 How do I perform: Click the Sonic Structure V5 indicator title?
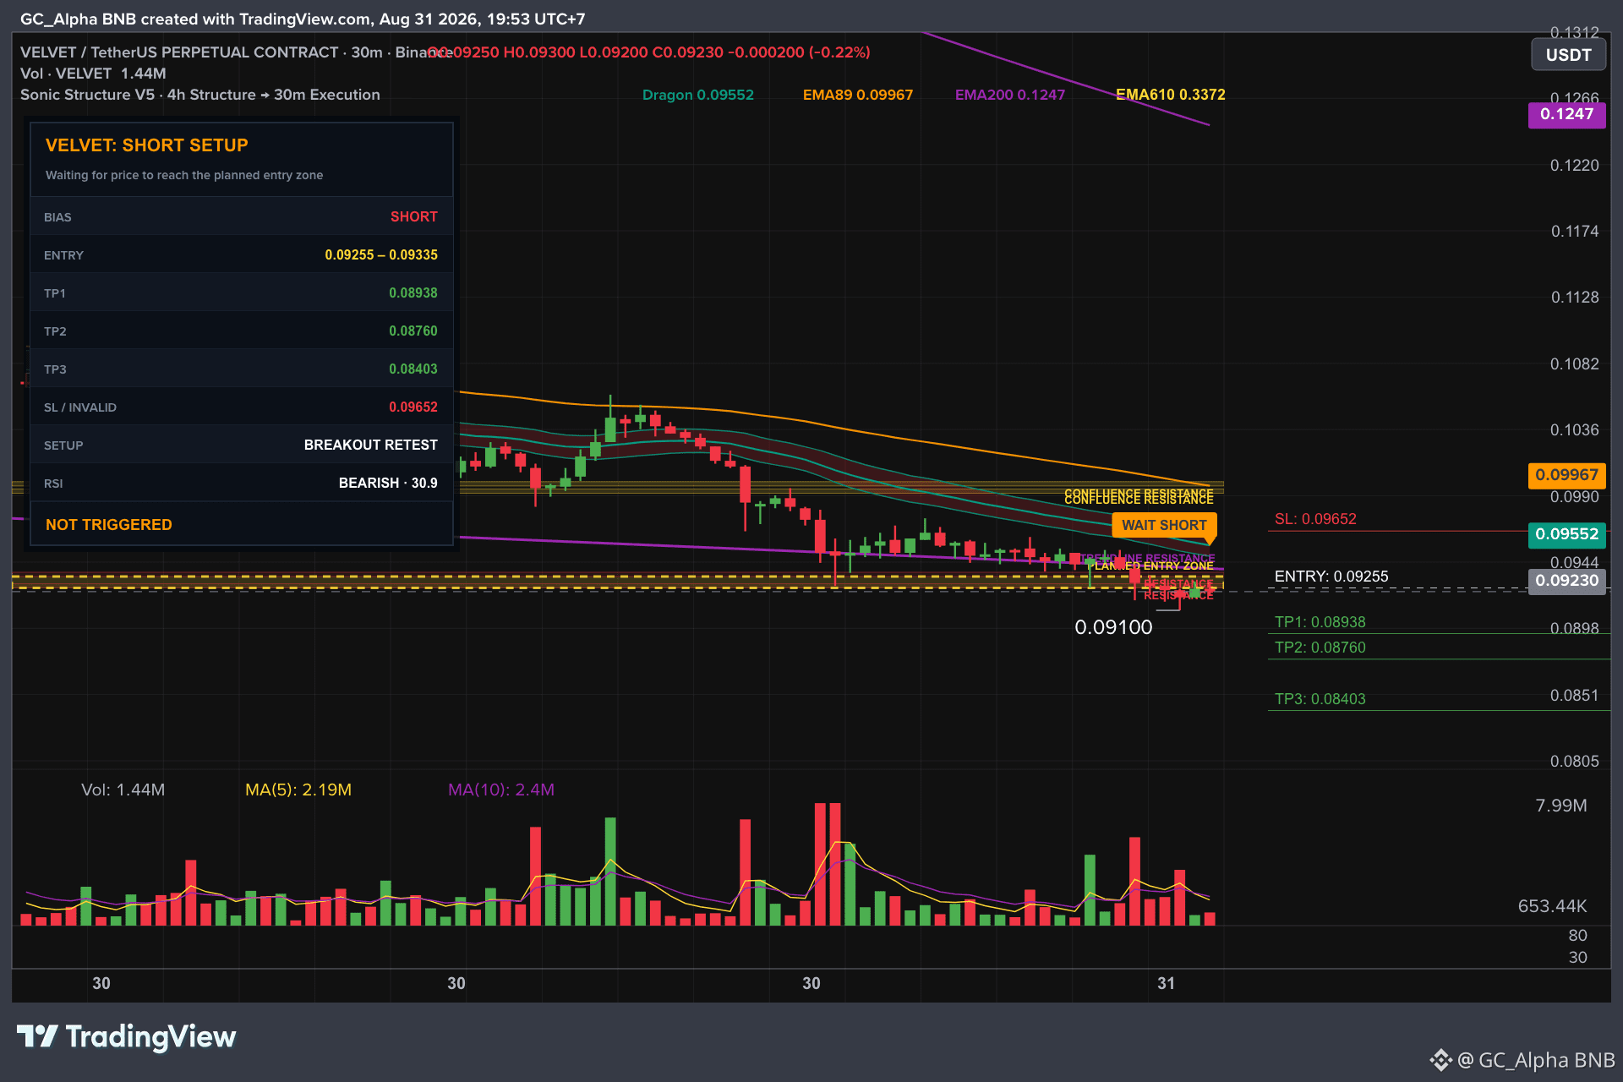click(200, 95)
